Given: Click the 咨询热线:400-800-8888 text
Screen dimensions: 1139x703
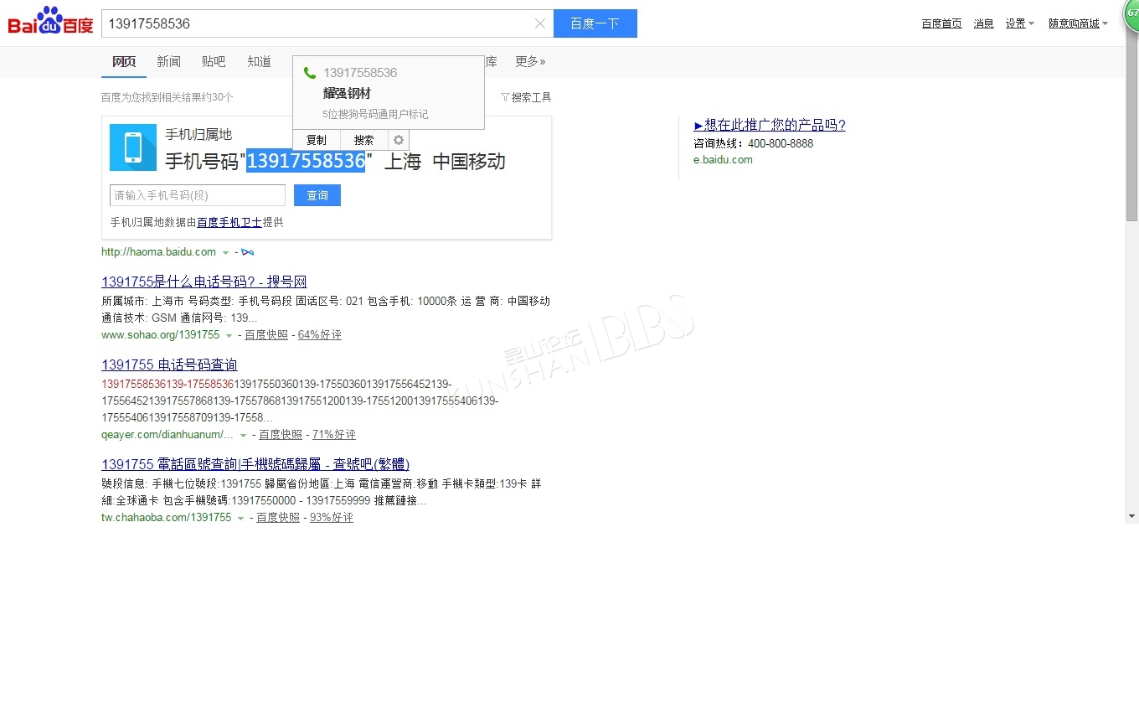Looking at the screenshot, I should coord(754,143).
